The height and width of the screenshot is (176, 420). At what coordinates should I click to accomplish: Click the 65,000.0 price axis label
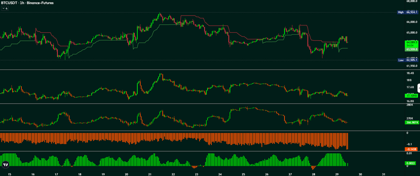coord(412,33)
